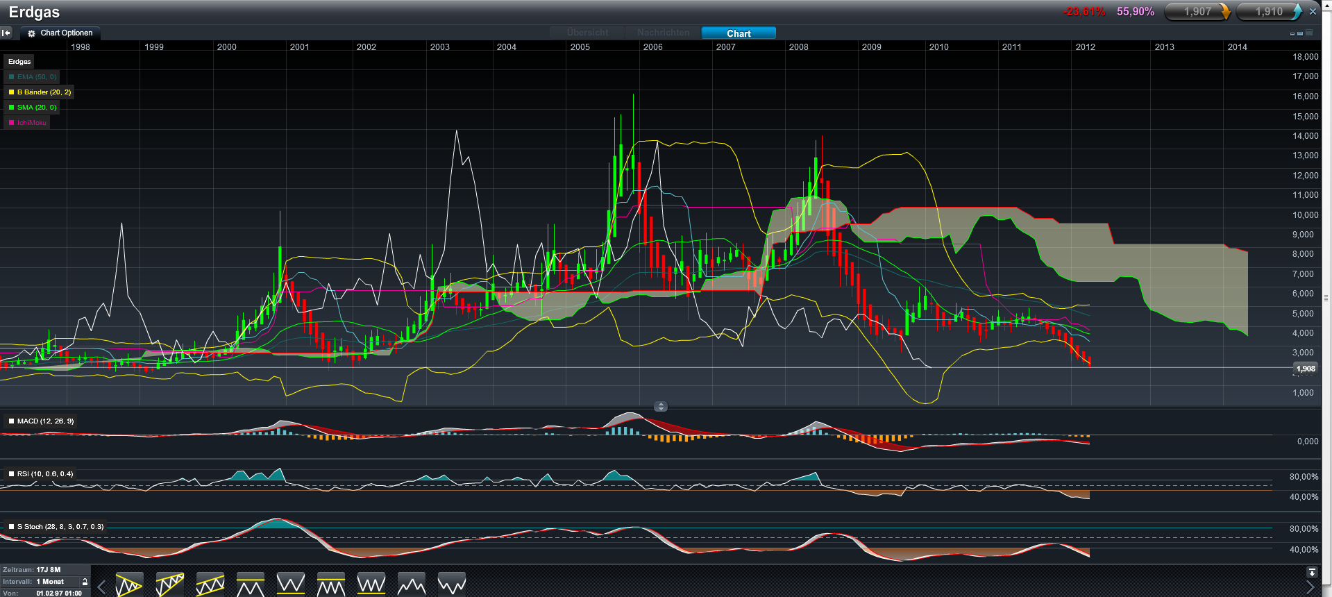Image resolution: width=1332 pixels, height=597 pixels.
Task: Click the browser scrollbar up arrow
Action: coord(1326,4)
